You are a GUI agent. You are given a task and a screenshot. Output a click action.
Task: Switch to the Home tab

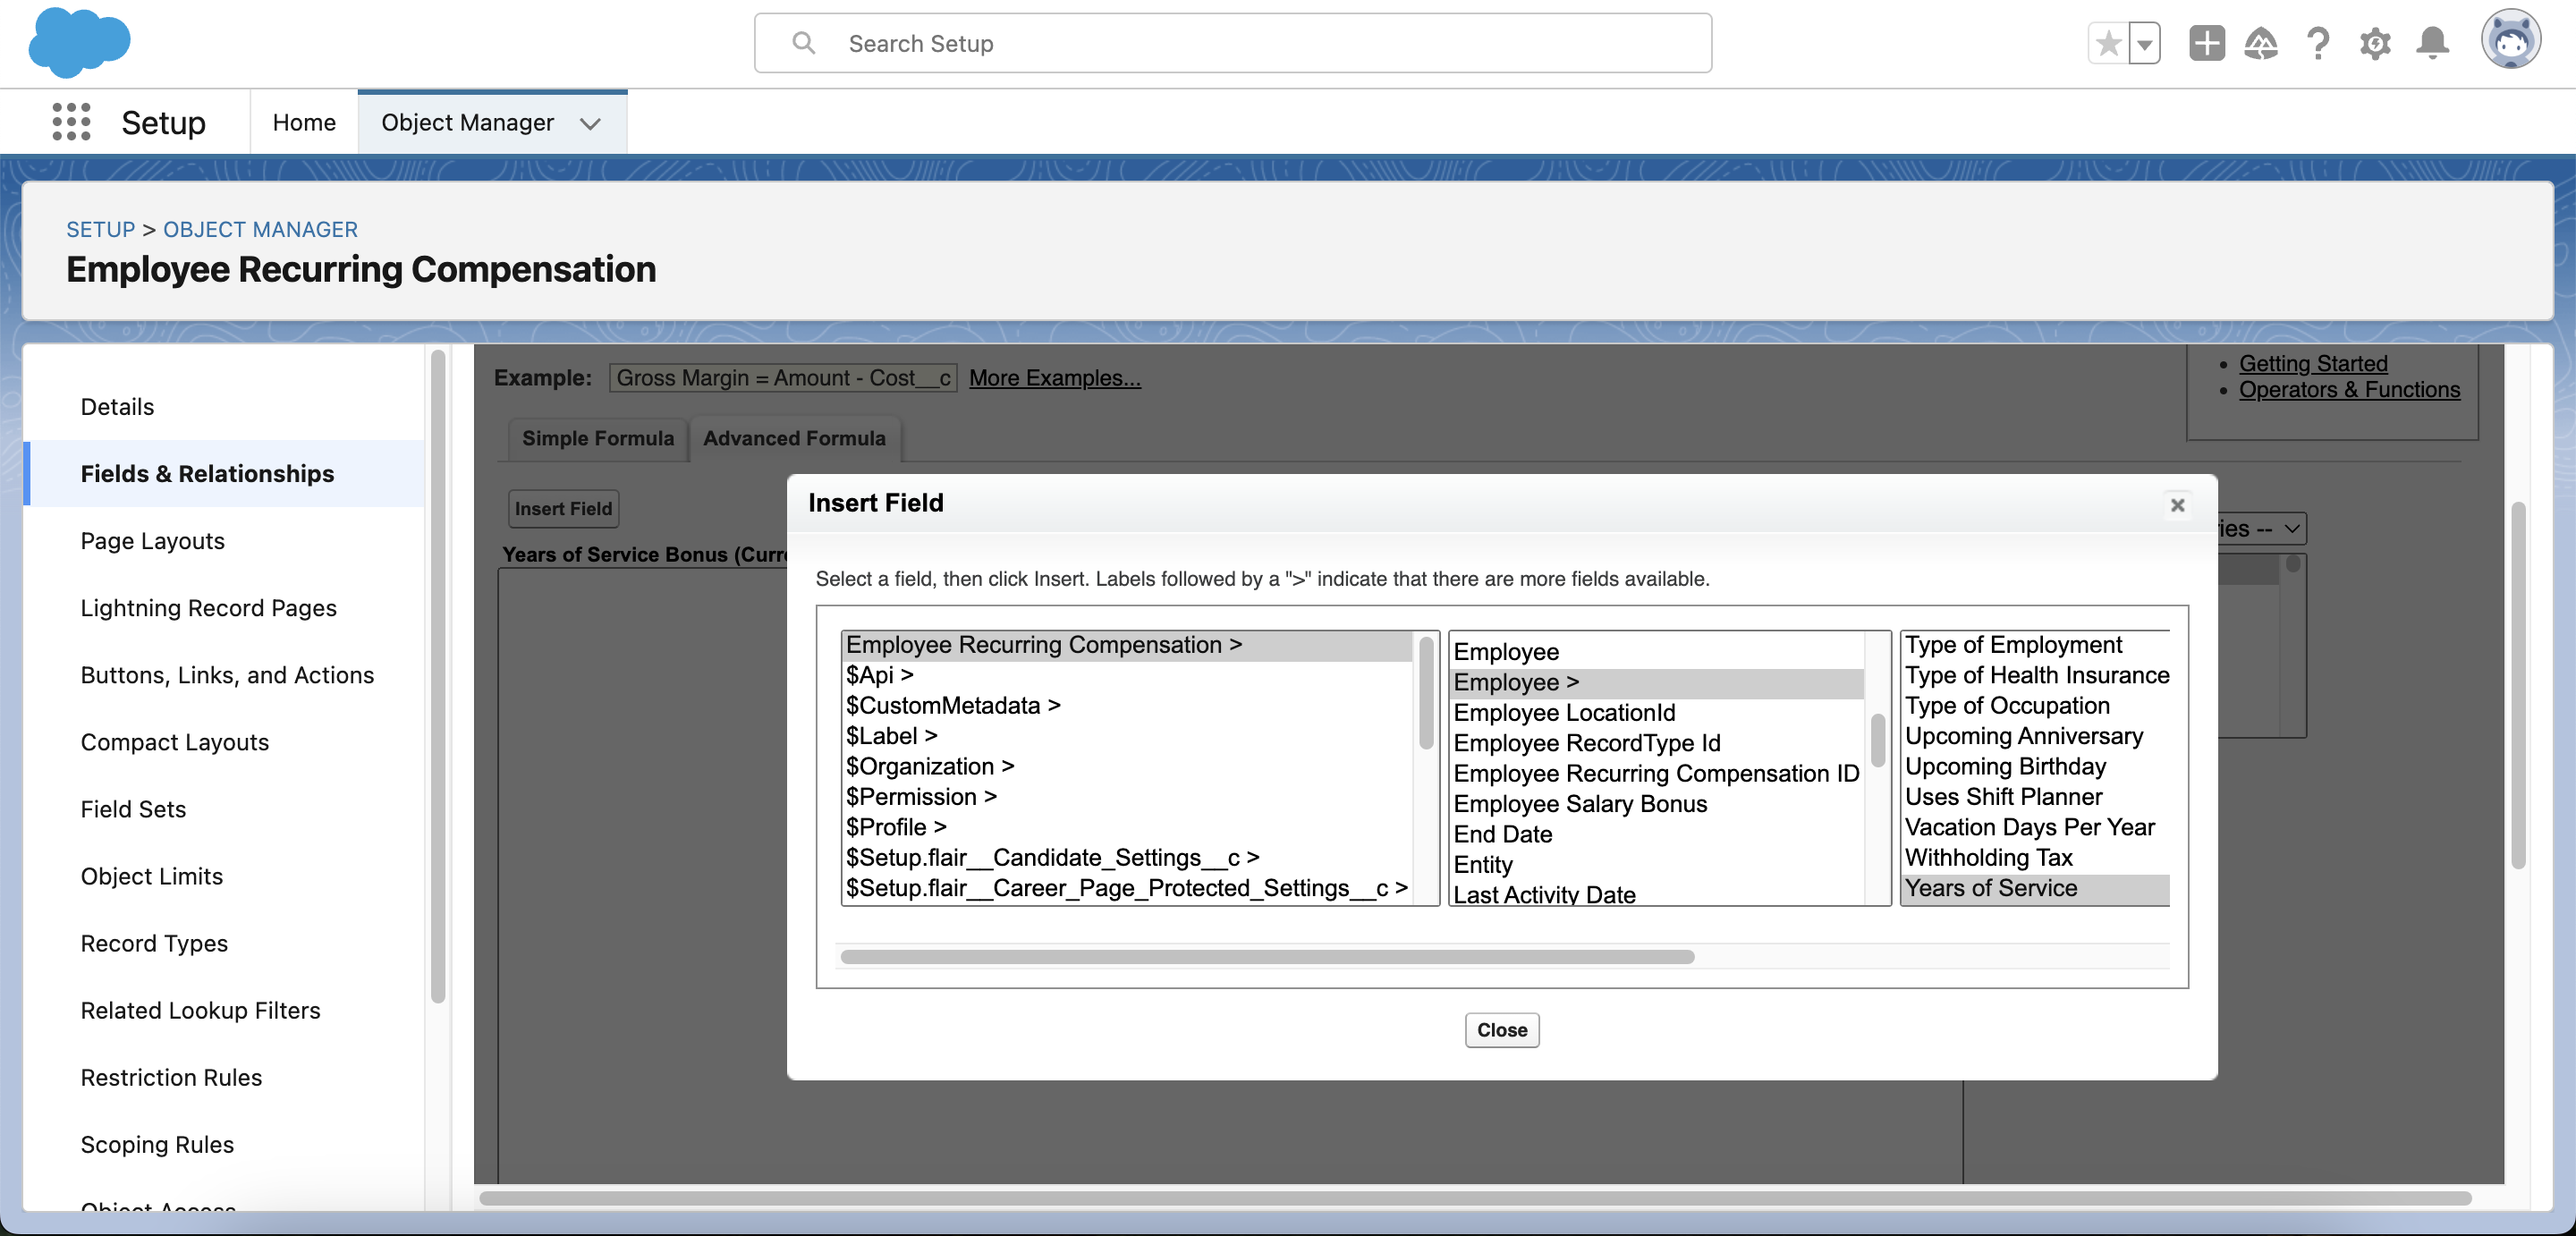(x=304, y=122)
